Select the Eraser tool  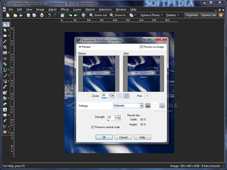click(x=5, y=87)
